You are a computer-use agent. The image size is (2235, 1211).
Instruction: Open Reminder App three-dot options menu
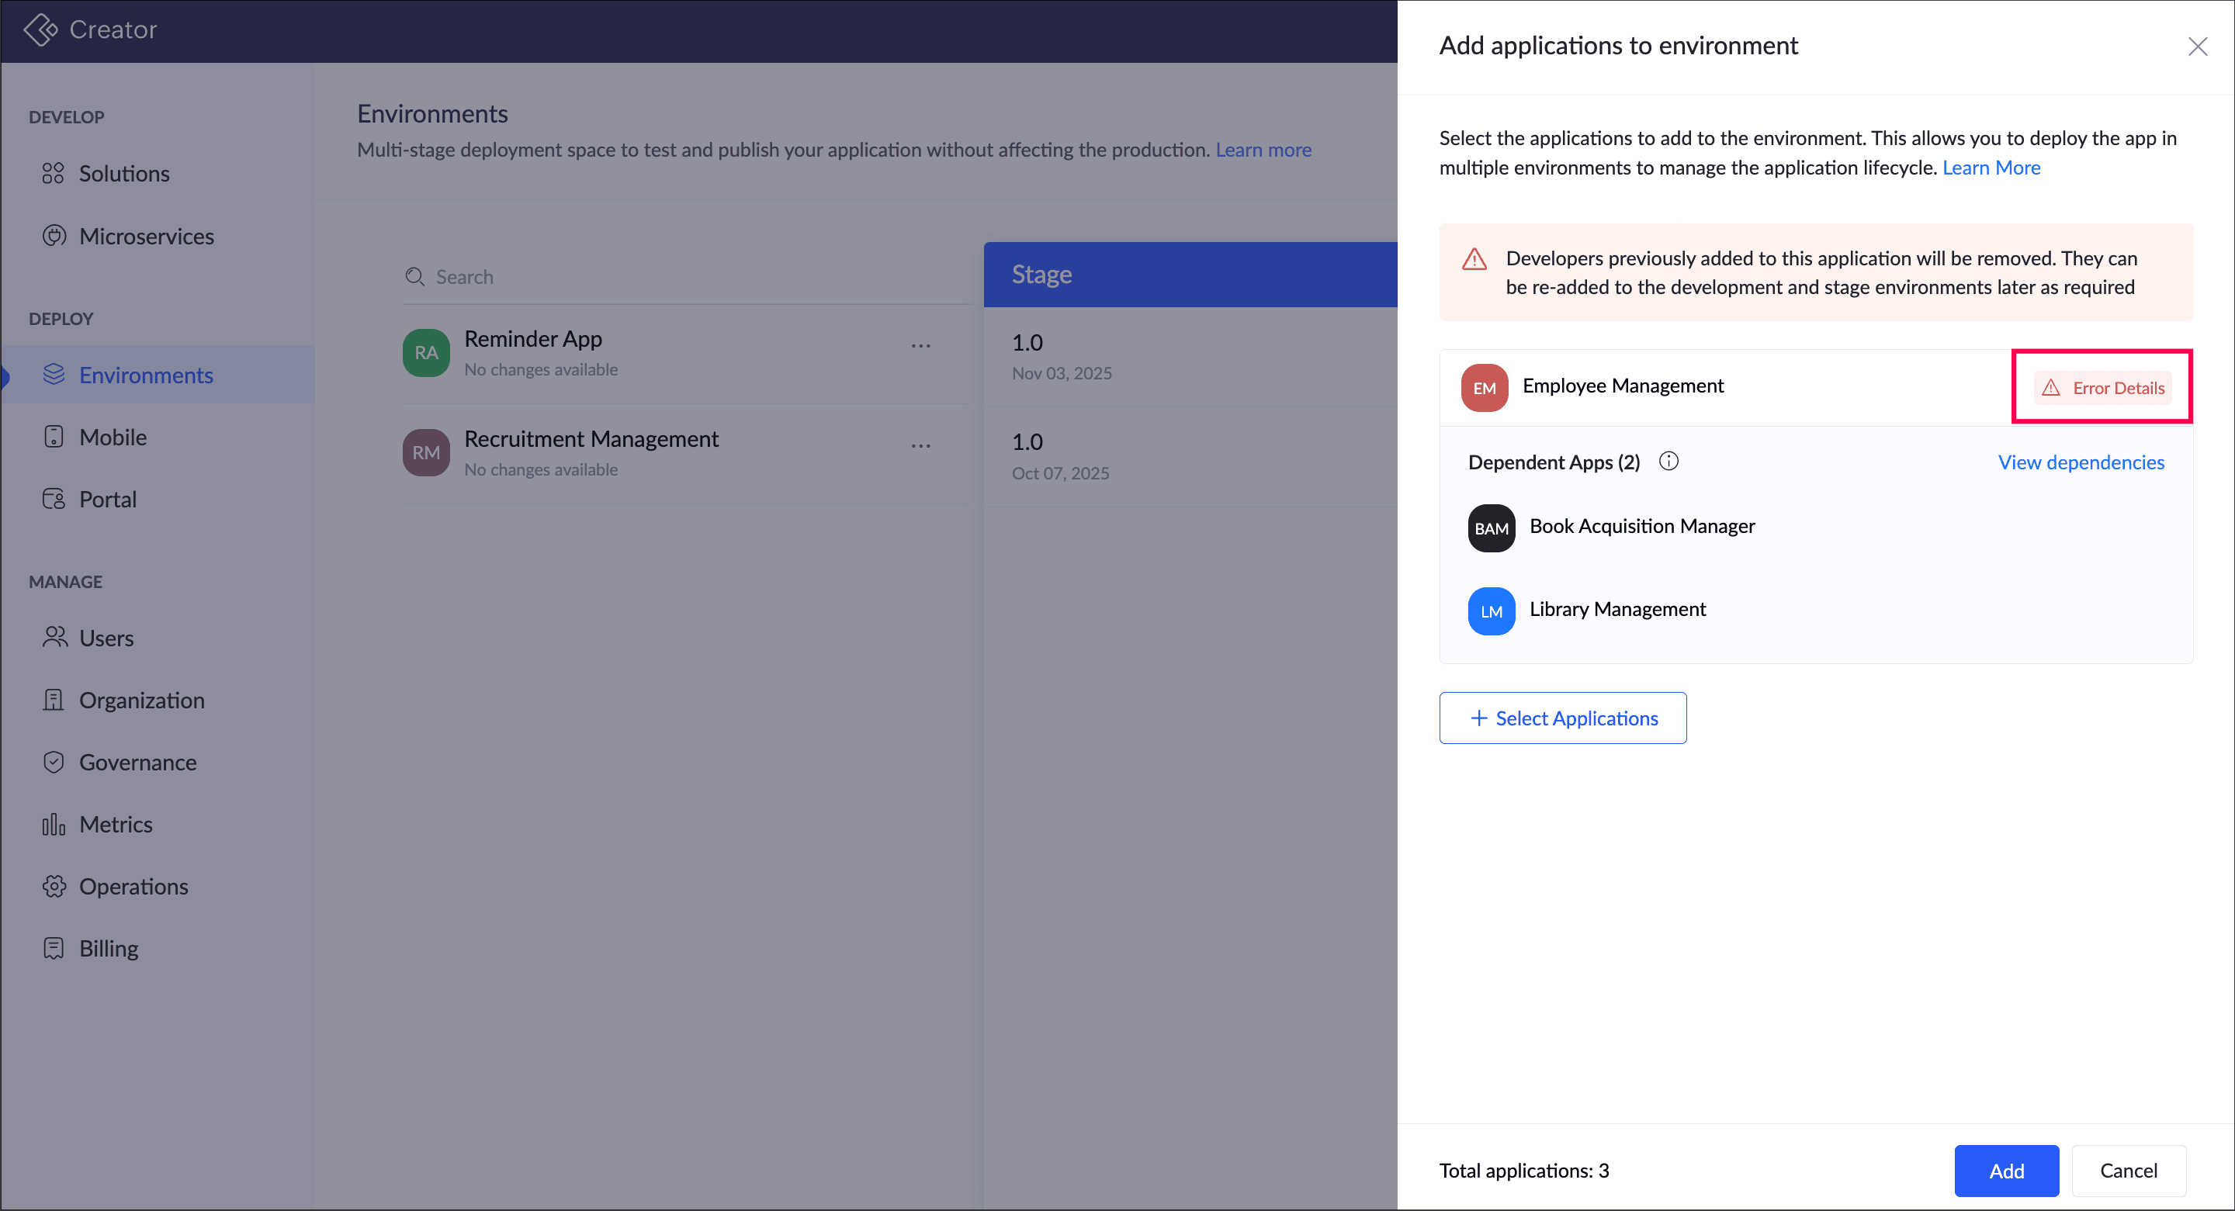coord(920,346)
